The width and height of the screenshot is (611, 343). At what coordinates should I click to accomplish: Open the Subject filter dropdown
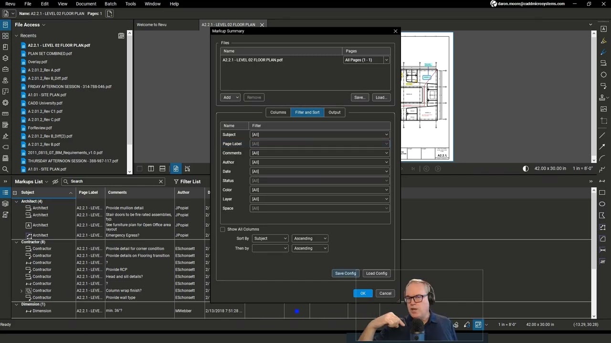(x=320, y=135)
